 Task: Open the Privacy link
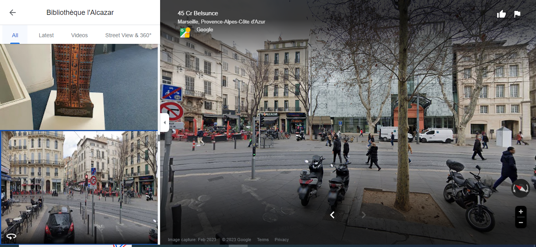[281, 240]
